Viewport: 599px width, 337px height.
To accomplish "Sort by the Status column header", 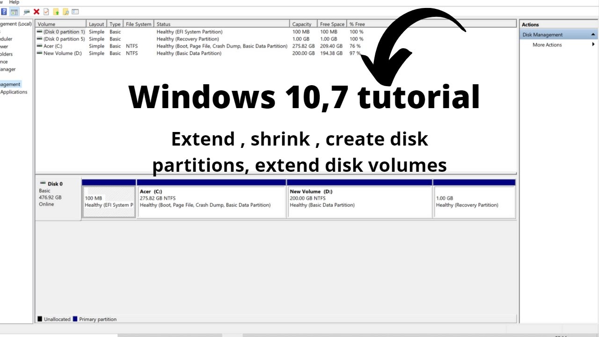I will (x=222, y=24).
